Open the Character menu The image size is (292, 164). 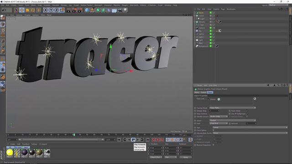108,5
